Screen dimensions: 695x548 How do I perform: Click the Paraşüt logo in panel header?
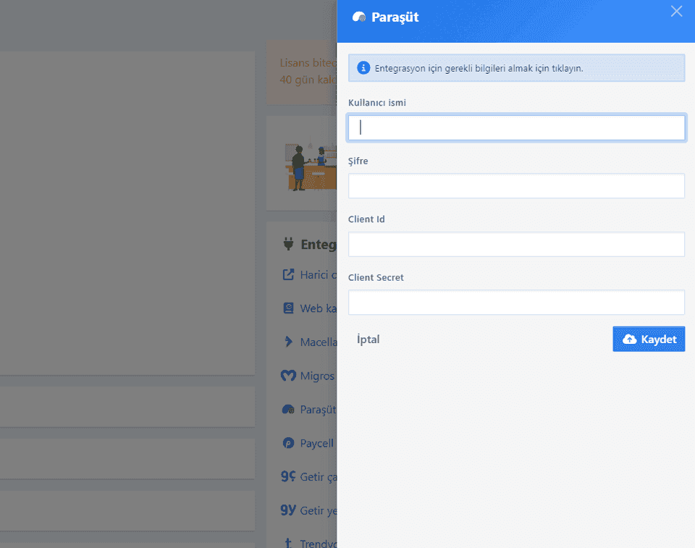359,17
